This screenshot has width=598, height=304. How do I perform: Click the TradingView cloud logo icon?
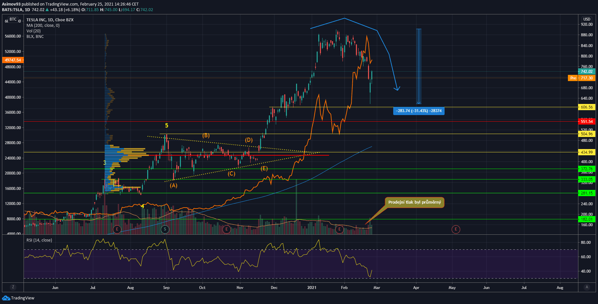point(6,298)
